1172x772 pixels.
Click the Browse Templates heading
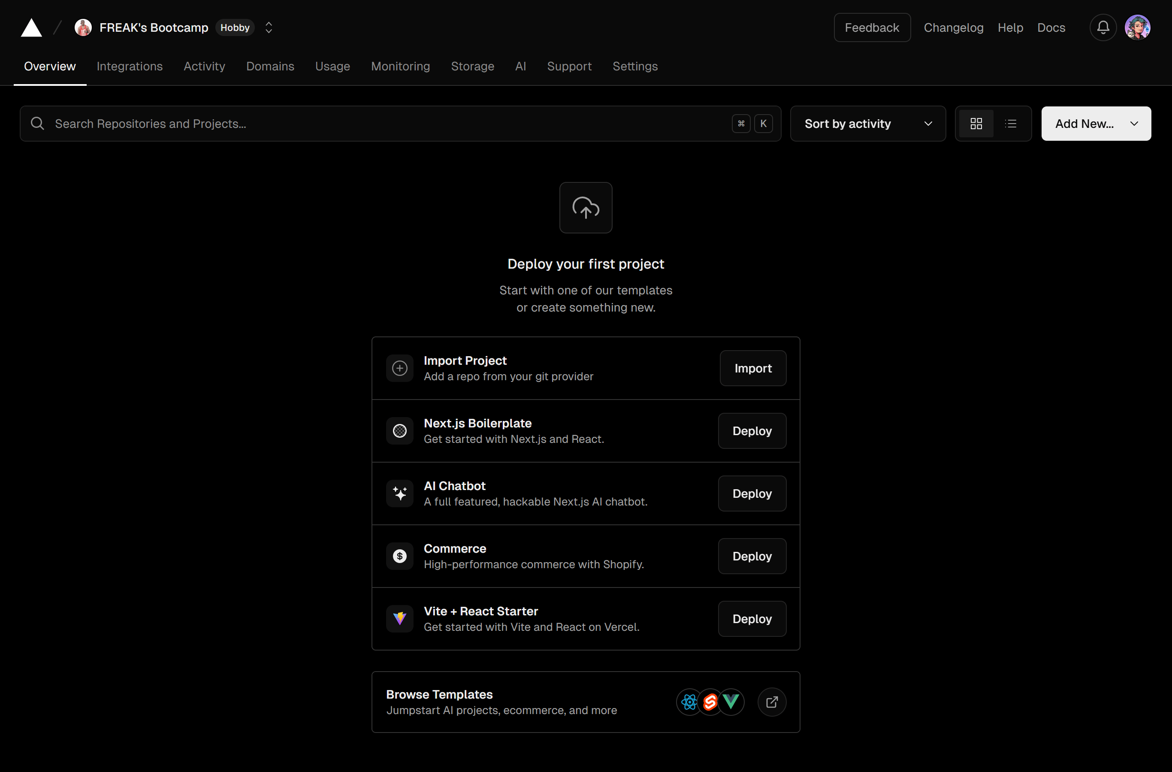(439, 694)
